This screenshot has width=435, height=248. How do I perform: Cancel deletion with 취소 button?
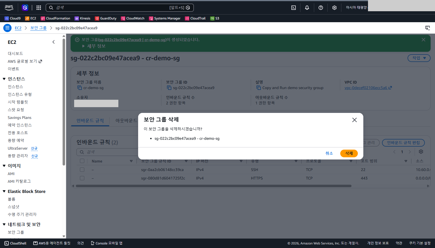(x=329, y=153)
